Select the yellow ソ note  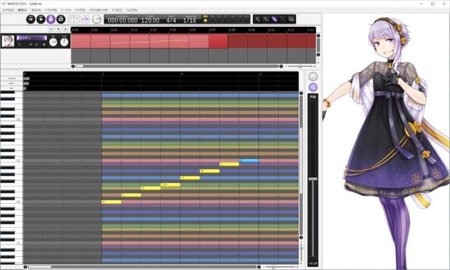click(x=190, y=178)
